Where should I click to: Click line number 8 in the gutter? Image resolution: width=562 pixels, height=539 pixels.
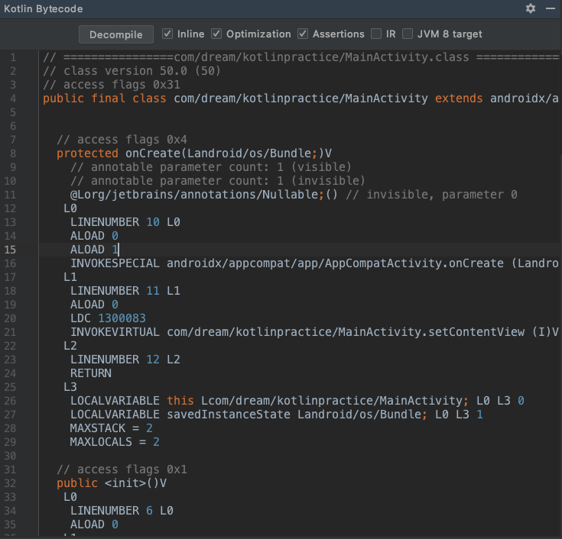point(13,153)
